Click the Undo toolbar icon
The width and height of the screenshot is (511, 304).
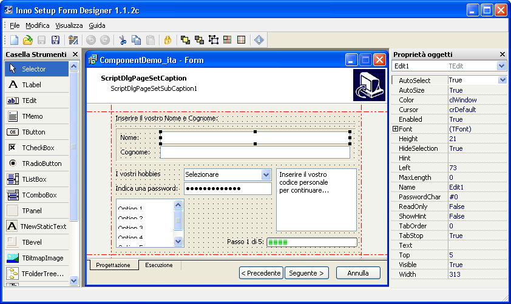click(x=91, y=40)
